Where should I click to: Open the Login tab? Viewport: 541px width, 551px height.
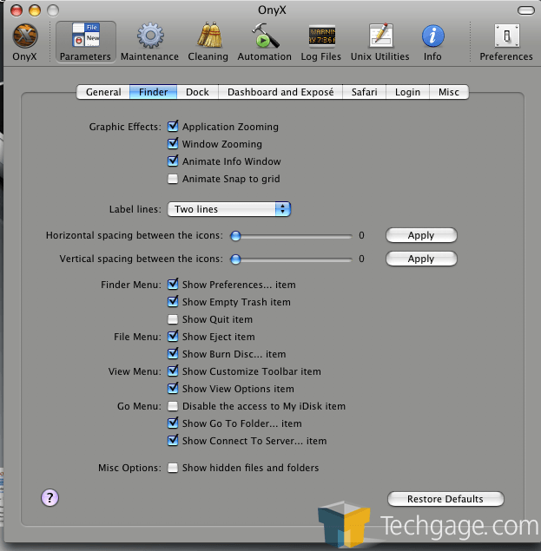pyautogui.click(x=407, y=92)
